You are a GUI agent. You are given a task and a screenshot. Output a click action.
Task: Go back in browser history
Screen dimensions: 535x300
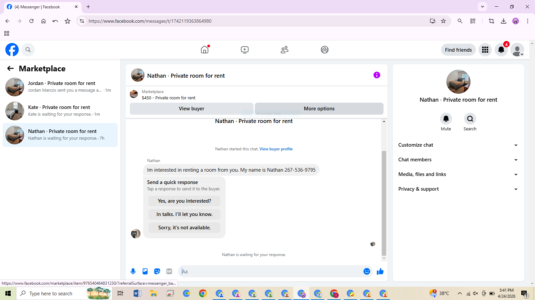7,21
